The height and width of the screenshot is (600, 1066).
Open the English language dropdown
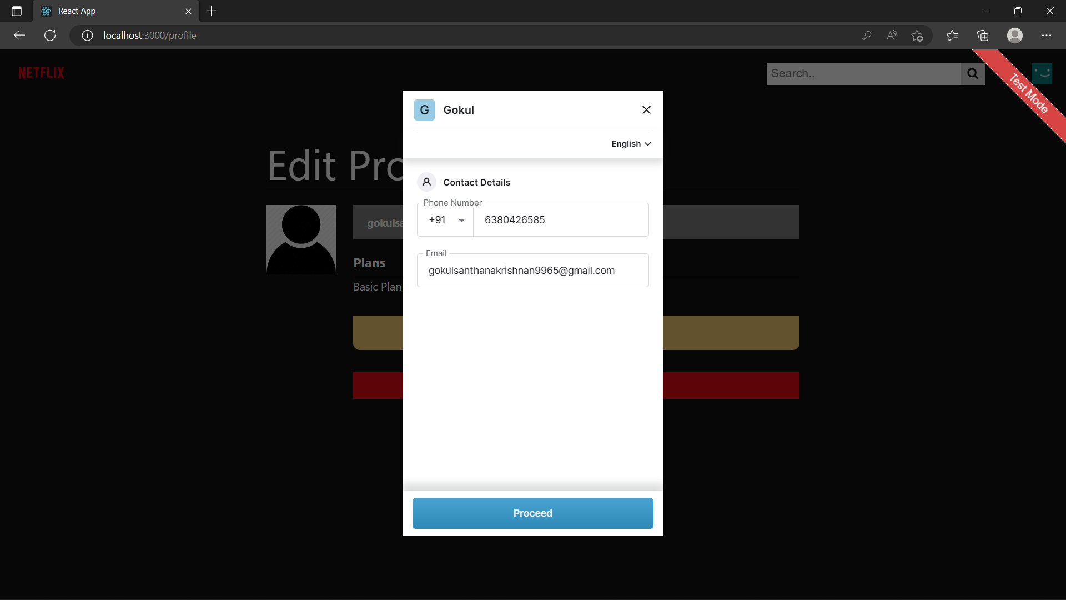(631, 144)
